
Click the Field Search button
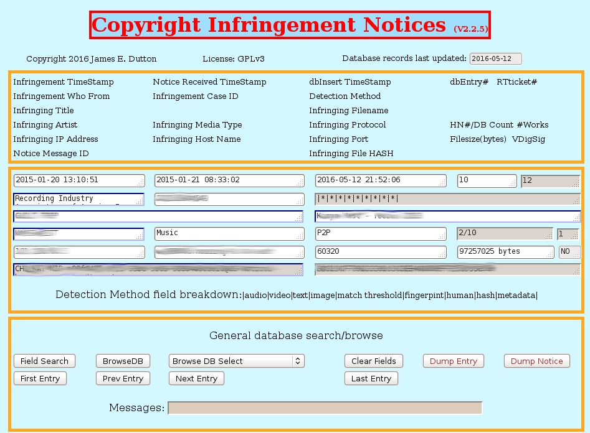tap(44, 361)
